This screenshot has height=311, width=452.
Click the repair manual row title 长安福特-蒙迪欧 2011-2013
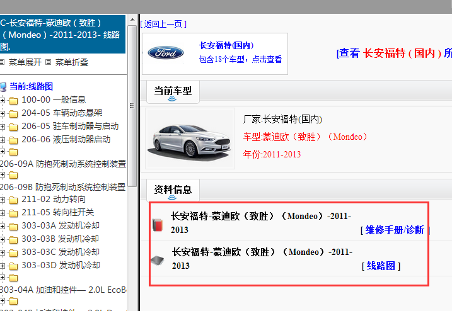click(x=261, y=223)
